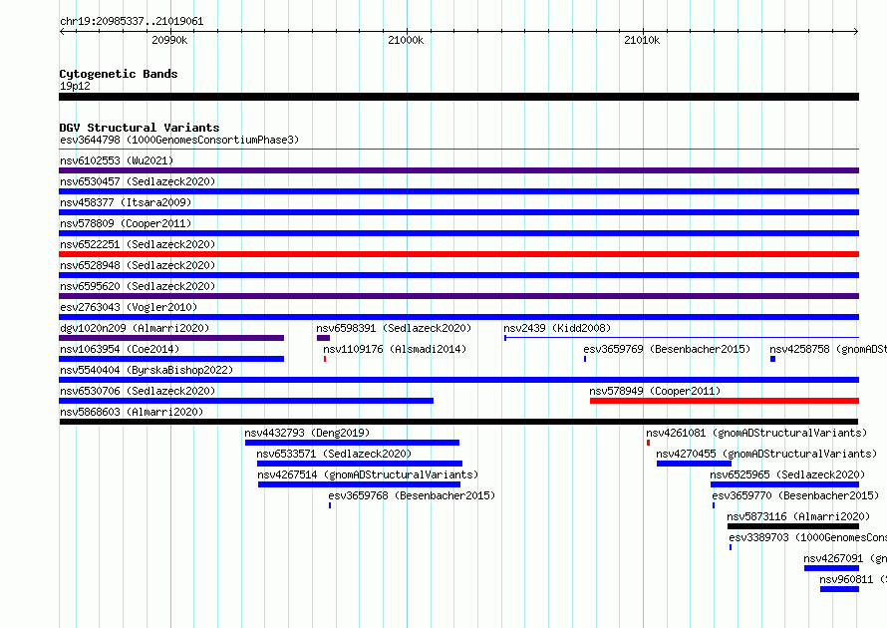
Task: Click tiny blue esv3659768 marker
Action: [x=330, y=505]
